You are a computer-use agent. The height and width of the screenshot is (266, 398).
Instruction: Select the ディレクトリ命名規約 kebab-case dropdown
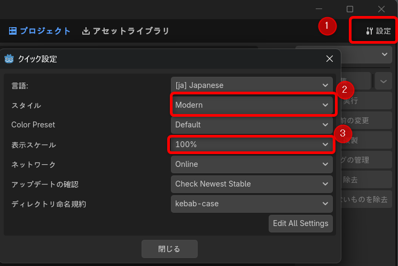252,204
